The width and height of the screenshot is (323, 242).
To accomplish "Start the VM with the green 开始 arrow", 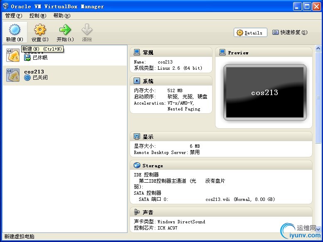I will [65, 29].
